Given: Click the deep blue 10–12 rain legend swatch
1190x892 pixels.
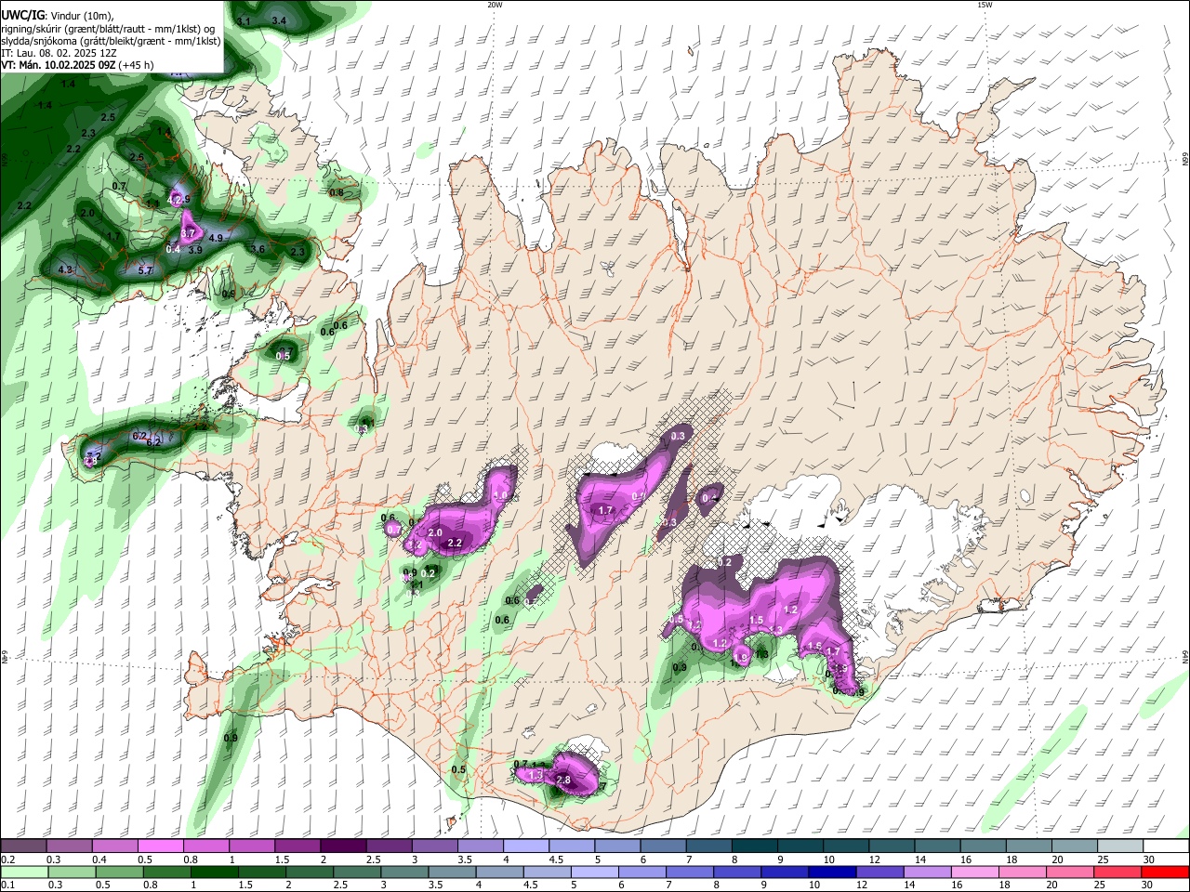Looking at the screenshot, I should [833, 872].
